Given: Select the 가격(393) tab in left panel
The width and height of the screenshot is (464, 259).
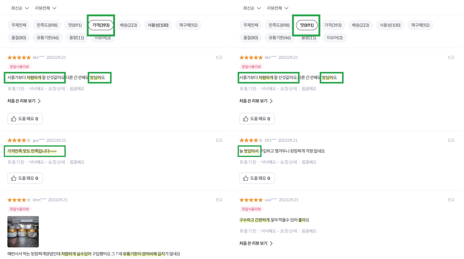Looking at the screenshot, I should pyautogui.click(x=101, y=25).
